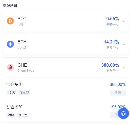This screenshot has height=125, width=130.
Task: Click the 保本型 tag under the 380.00% product
Action: click(24, 93)
